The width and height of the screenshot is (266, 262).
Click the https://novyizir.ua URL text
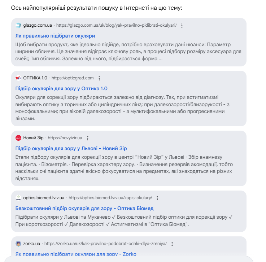click(65, 138)
